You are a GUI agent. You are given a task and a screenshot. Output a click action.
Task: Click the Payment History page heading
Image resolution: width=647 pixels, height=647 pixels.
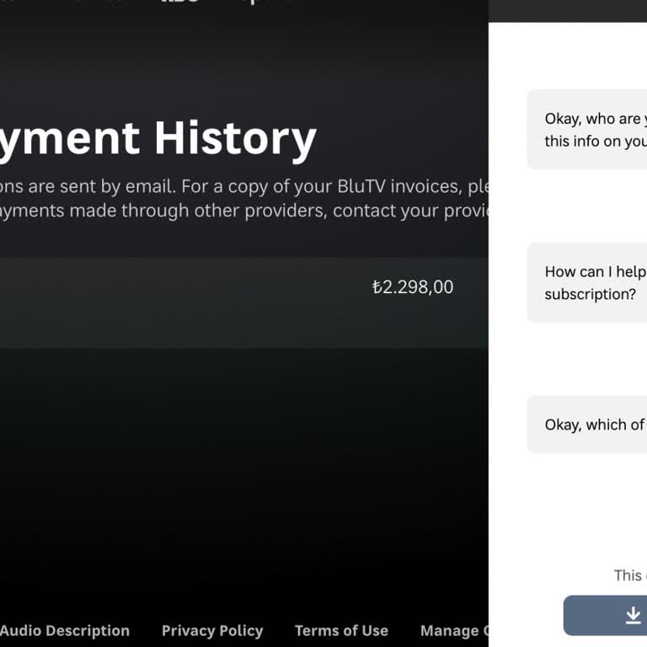point(158,138)
